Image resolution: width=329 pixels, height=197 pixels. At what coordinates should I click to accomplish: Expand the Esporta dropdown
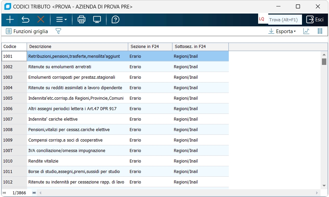[x=282, y=31]
